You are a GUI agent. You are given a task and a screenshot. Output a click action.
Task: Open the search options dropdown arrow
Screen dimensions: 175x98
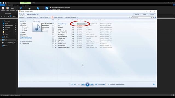153,17
